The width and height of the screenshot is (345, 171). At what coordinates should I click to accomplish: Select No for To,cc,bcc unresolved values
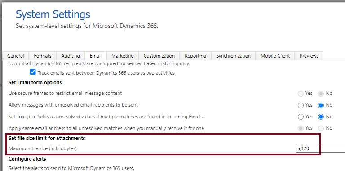pyautogui.click(x=321, y=117)
